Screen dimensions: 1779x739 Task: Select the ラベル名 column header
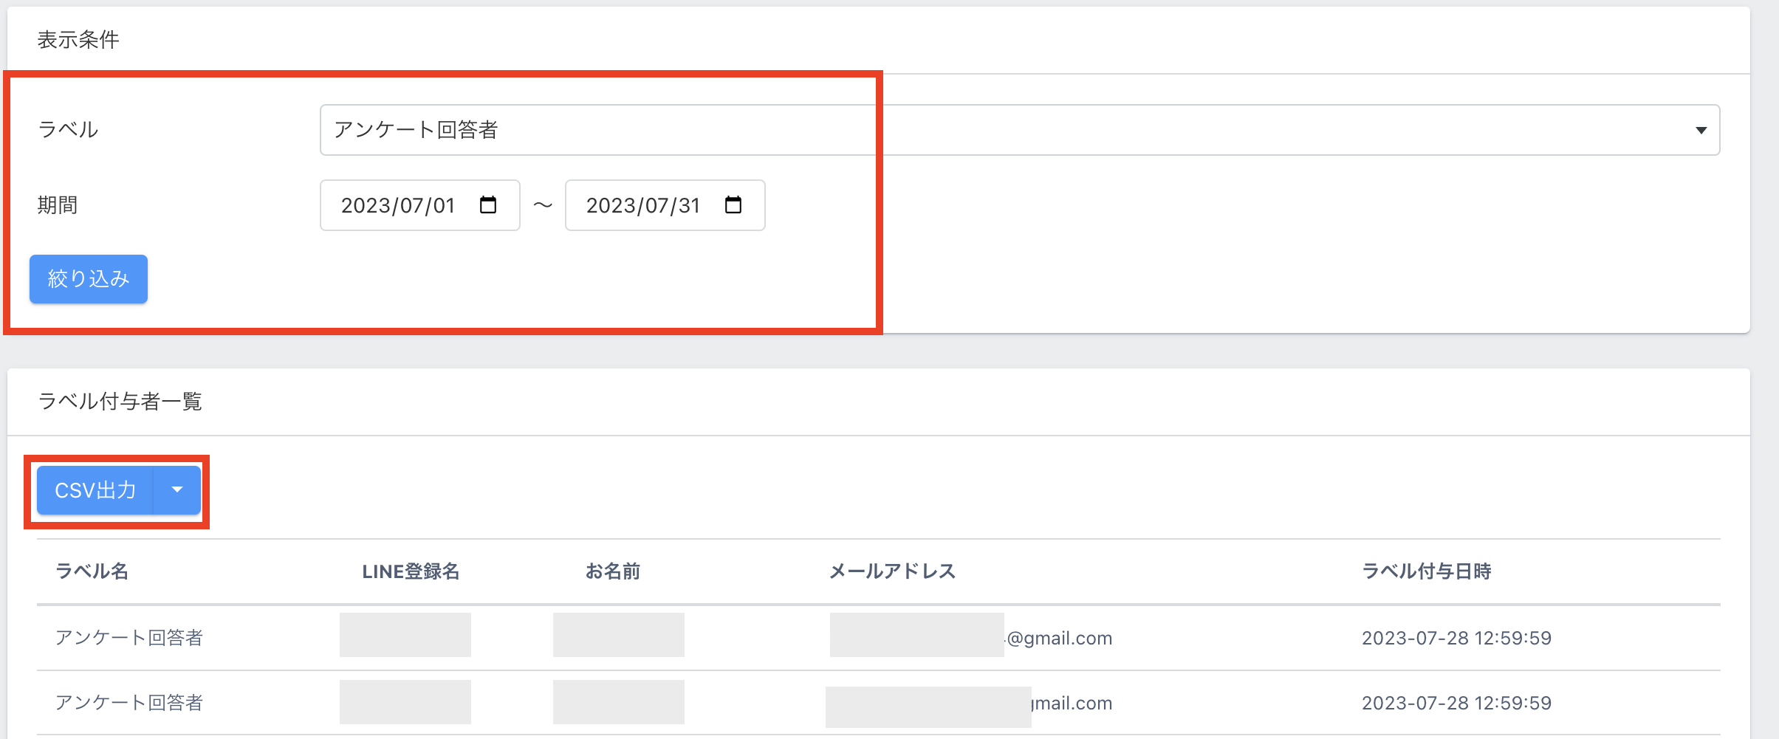[x=92, y=571]
